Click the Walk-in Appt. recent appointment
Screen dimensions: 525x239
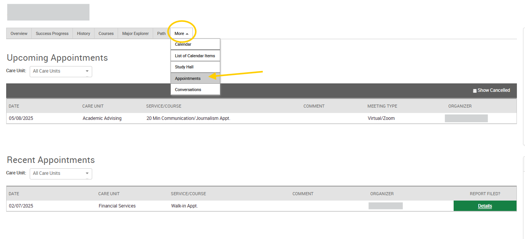point(184,206)
